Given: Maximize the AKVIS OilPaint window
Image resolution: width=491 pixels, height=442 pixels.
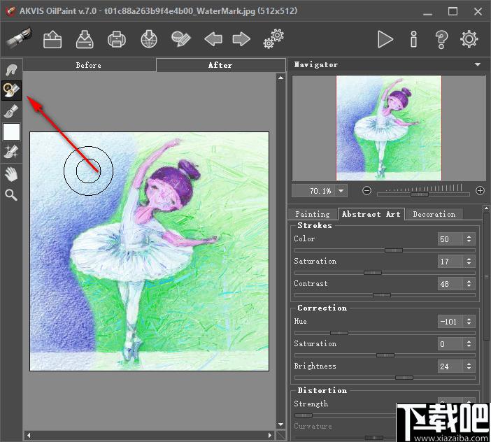Looking at the screenshot, I should point(453,12).
